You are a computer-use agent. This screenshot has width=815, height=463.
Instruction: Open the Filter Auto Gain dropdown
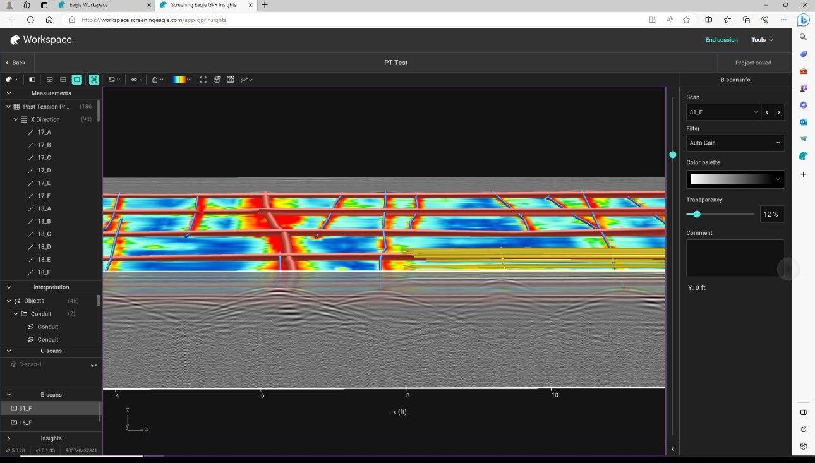point(735,143)
